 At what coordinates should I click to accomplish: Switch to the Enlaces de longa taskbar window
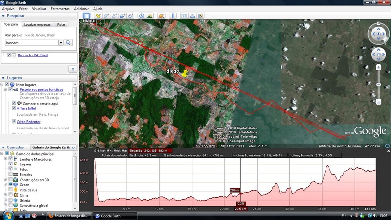69,216
